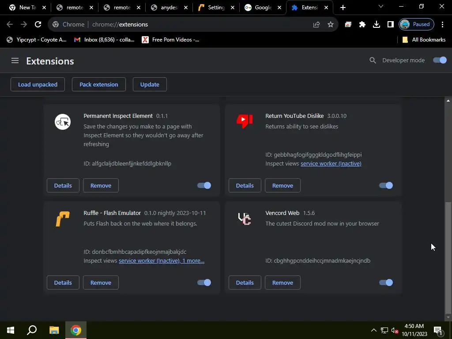Click the network tray icon
The image size is (452, 339).
coord(384,330)
